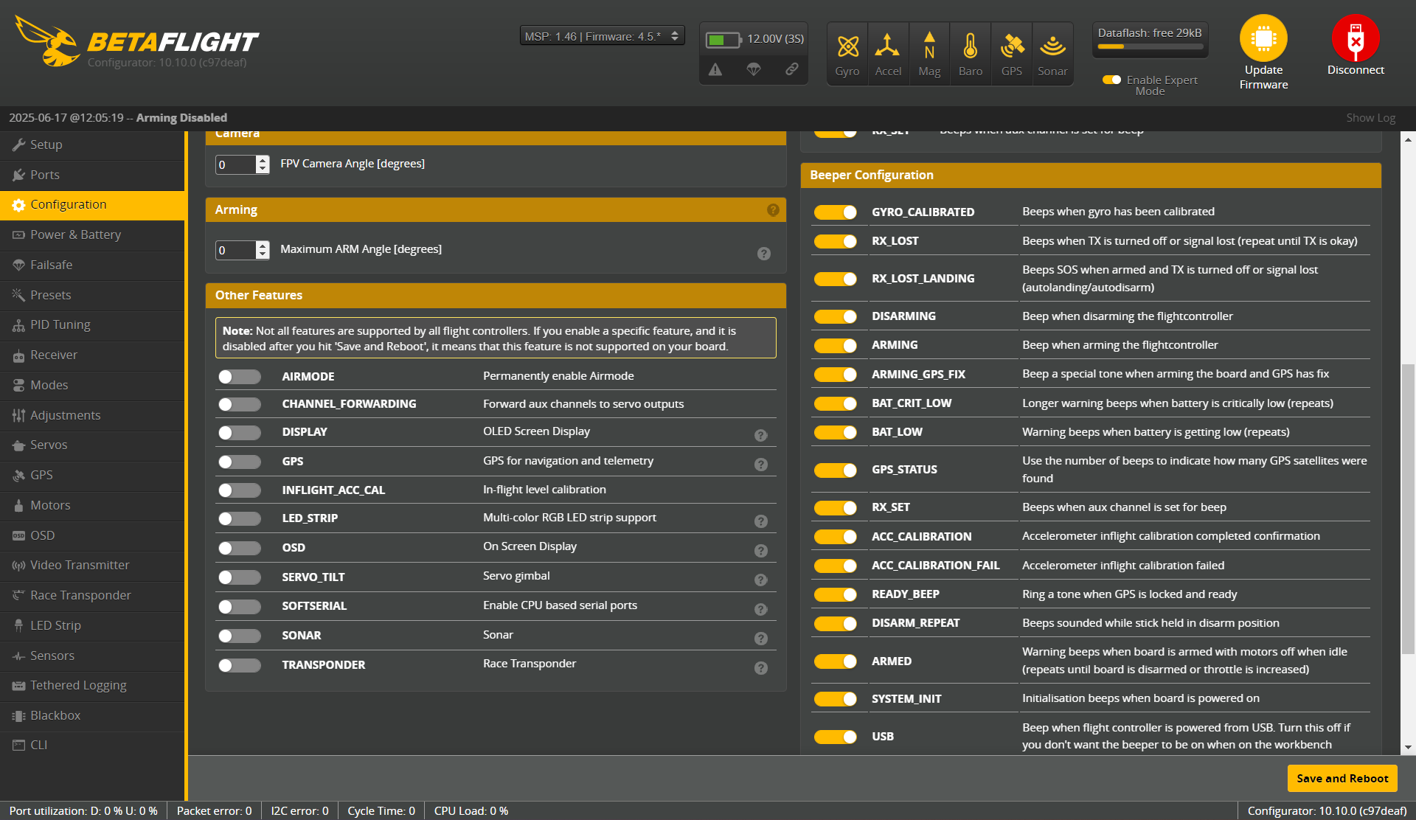Viewport: 1416px width, 820px height.
Task: Enable the AIRMODE feature toggle
Action: 240,377
